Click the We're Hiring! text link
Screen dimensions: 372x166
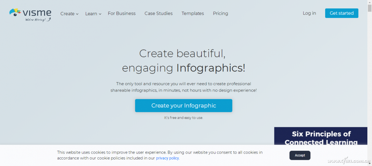pos(35,20)
